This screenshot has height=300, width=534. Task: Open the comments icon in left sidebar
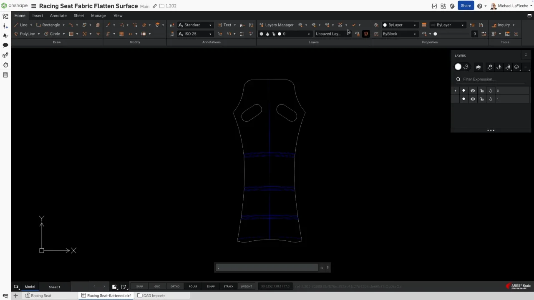5,45
